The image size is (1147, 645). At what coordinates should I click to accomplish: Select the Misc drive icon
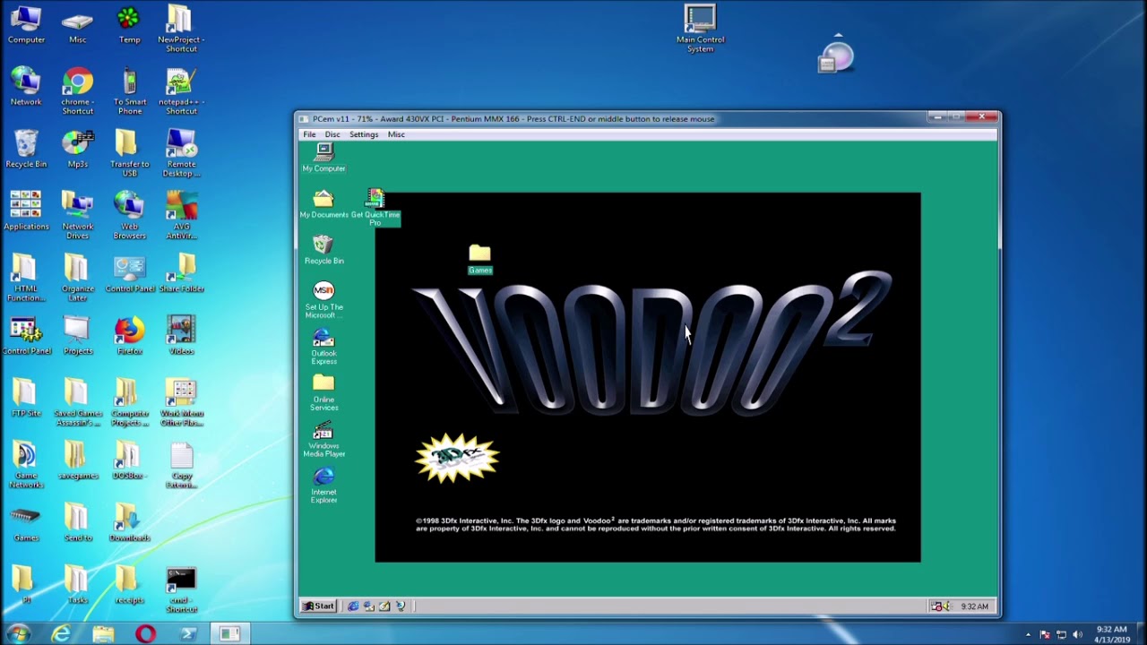(x=78, y=25)
